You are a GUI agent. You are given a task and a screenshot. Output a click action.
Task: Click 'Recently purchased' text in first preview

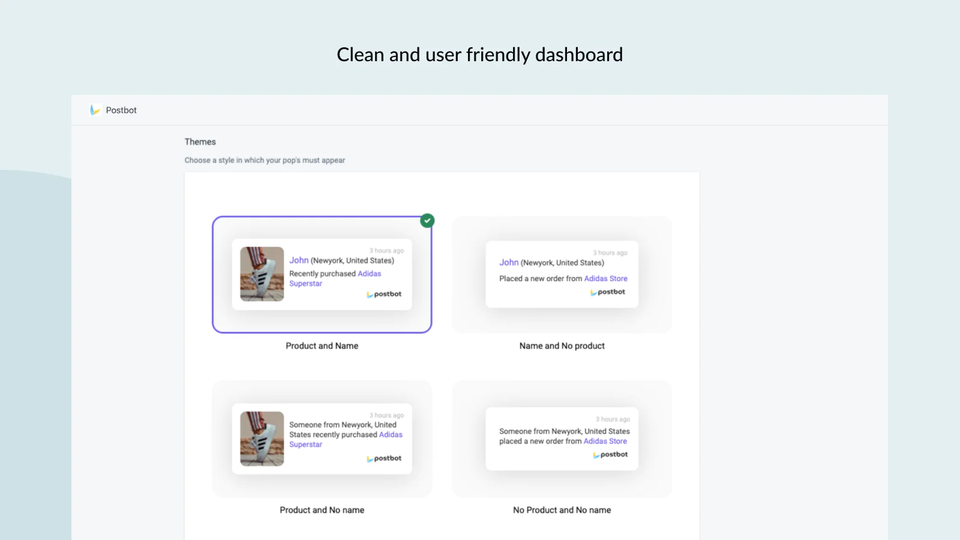(322, 274)
